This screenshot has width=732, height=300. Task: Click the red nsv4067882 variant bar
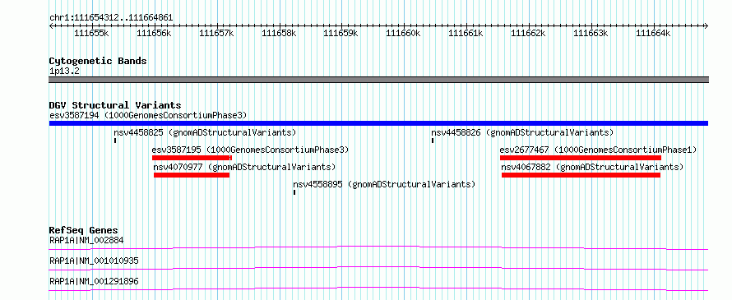[x=581, y=175]
